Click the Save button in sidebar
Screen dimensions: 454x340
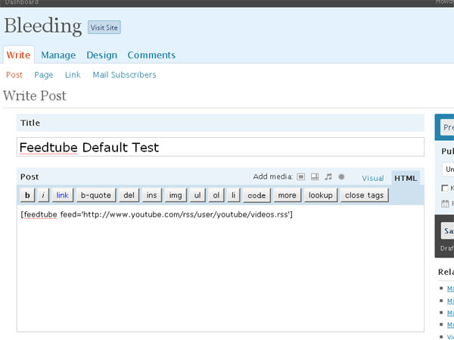click(x=447, y=231)
